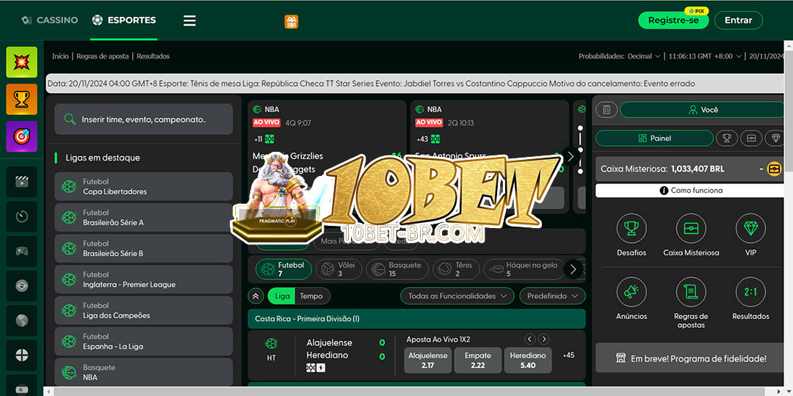
Task: Open the Anúncios megaphone icon
Action: coord(631,292)
